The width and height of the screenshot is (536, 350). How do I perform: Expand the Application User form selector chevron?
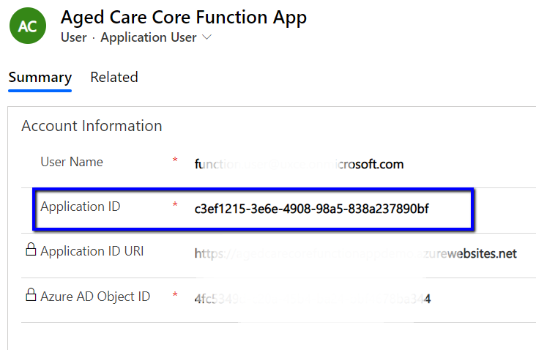(206, 37)
